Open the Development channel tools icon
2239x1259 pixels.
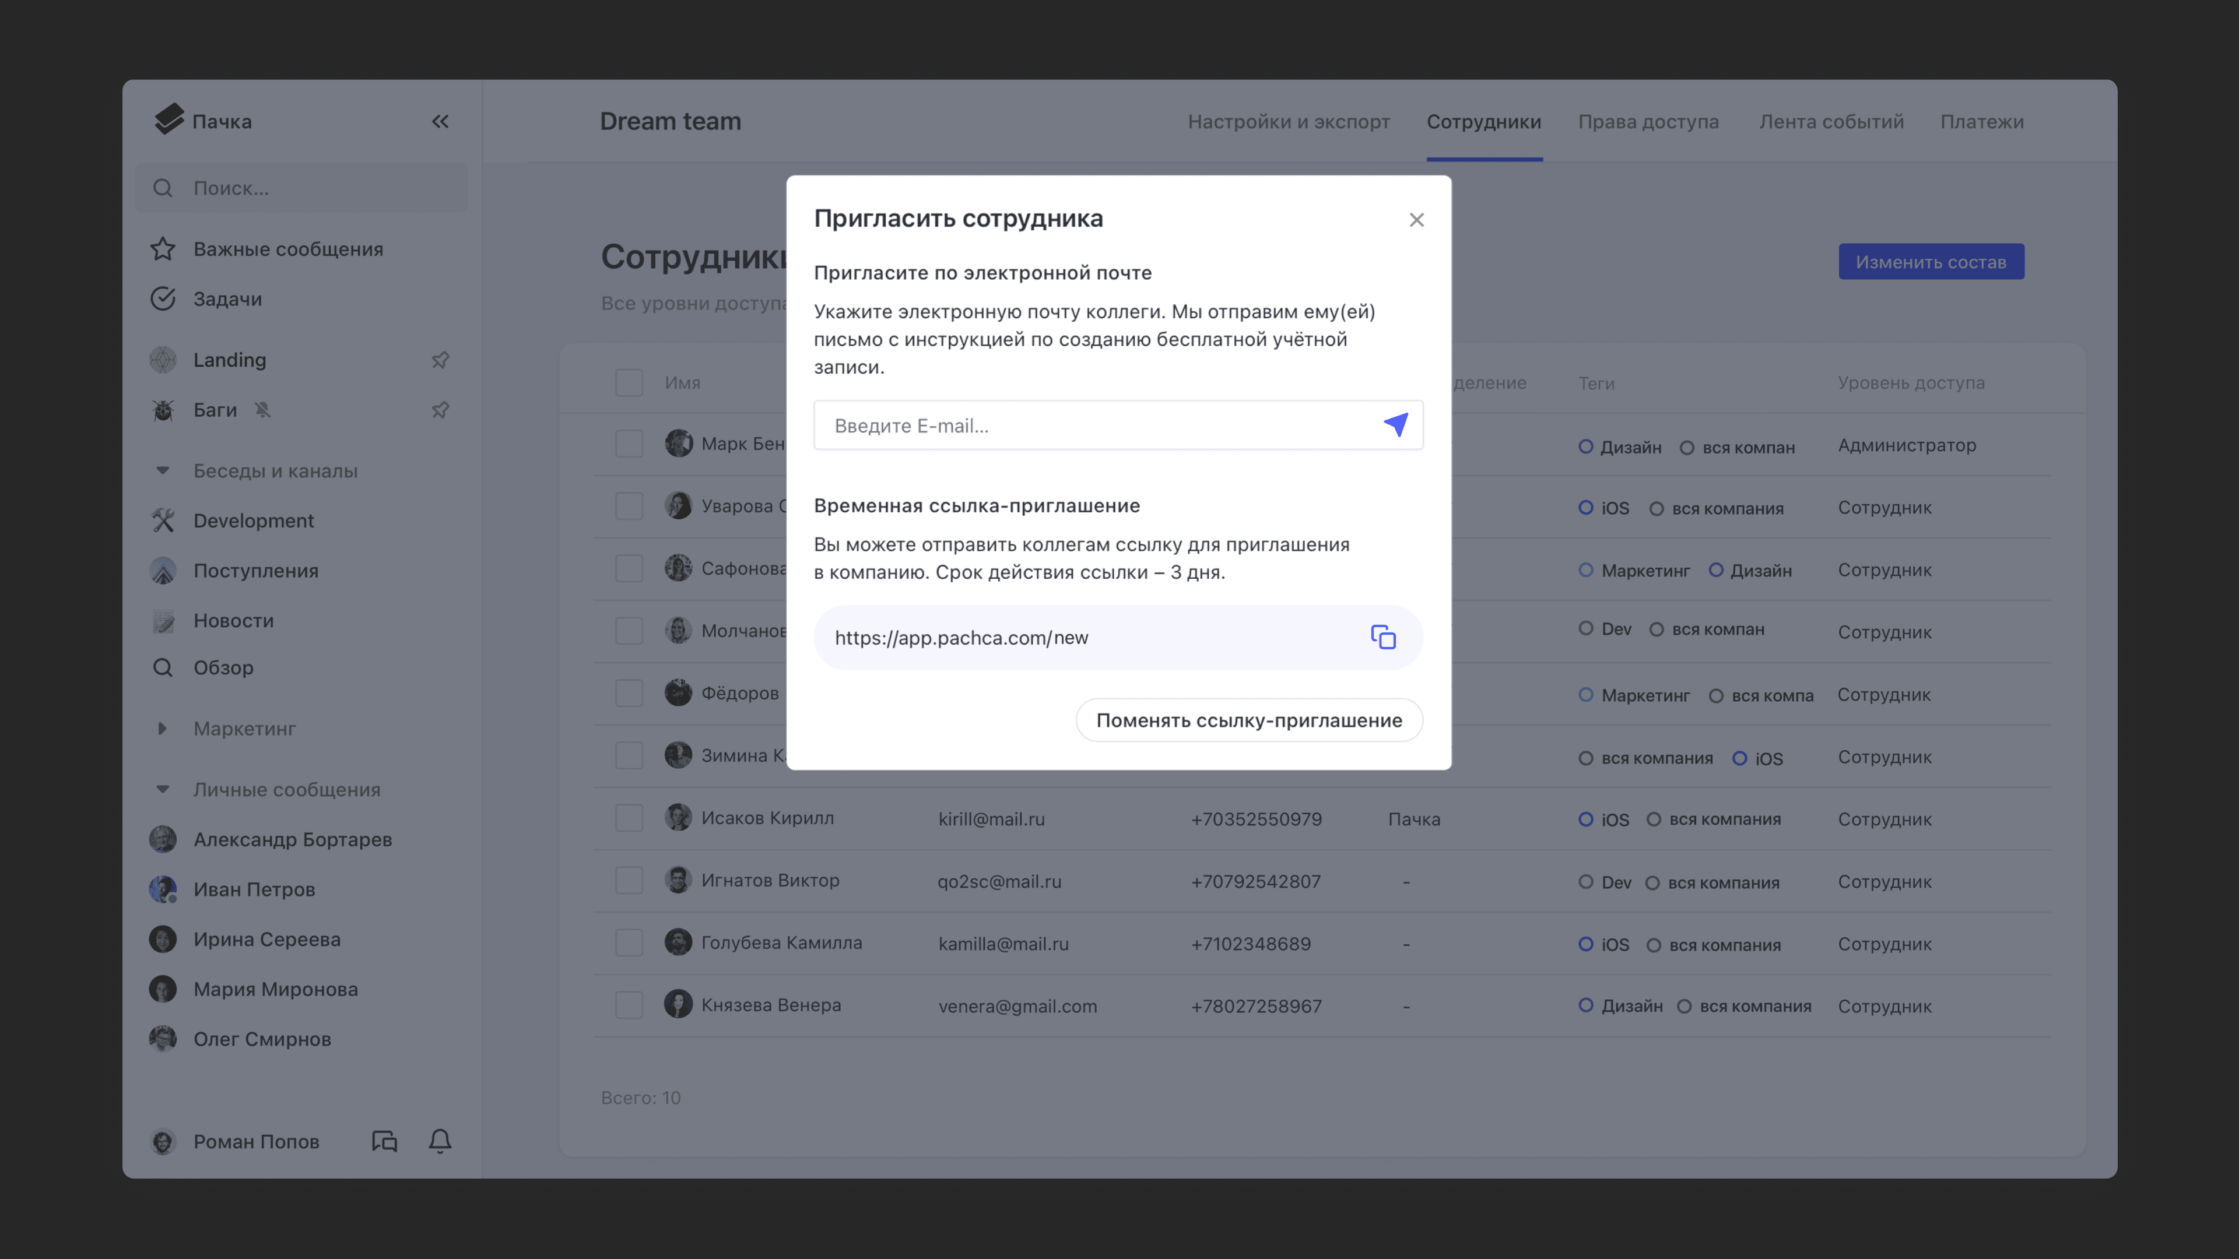pos(163,521)
